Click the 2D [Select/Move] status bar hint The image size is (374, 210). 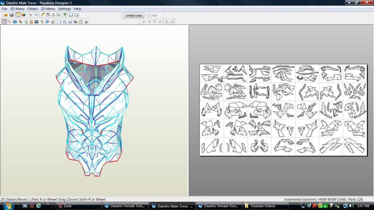coord(53,199)
